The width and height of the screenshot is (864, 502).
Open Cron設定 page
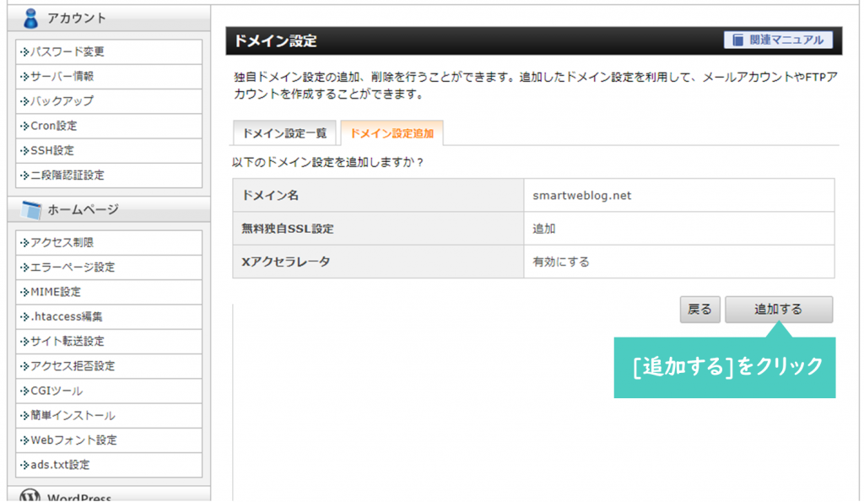(x=109, y=127)
